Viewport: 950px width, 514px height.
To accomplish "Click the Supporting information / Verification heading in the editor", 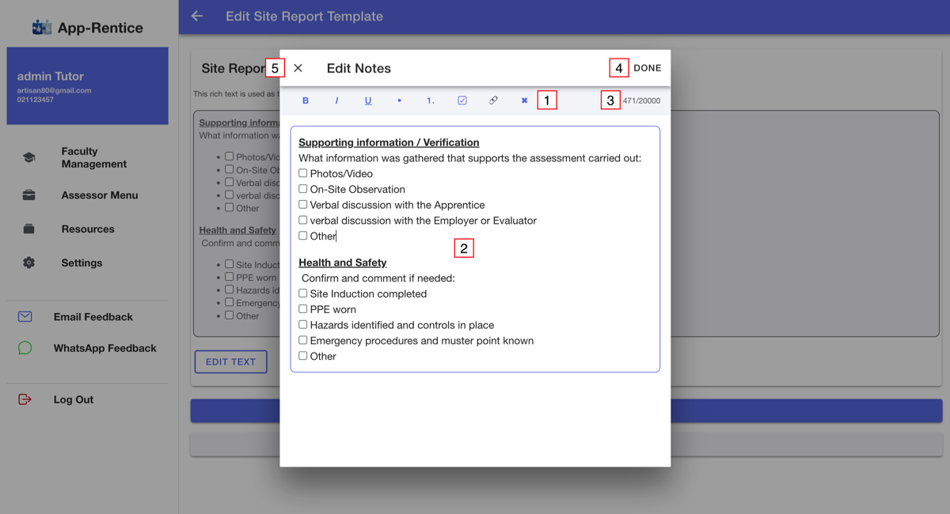I will click(389, 142).
